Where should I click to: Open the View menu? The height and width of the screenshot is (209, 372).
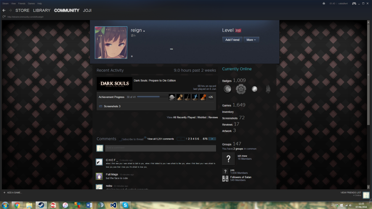pos(13,4)
